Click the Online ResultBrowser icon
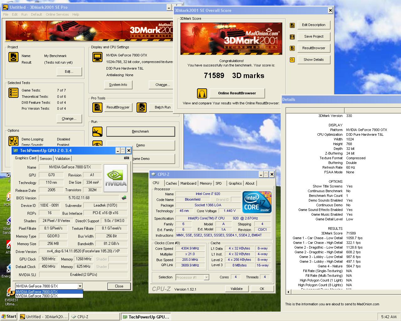Viewport: 401px width, 321px height. click(202, 93)
